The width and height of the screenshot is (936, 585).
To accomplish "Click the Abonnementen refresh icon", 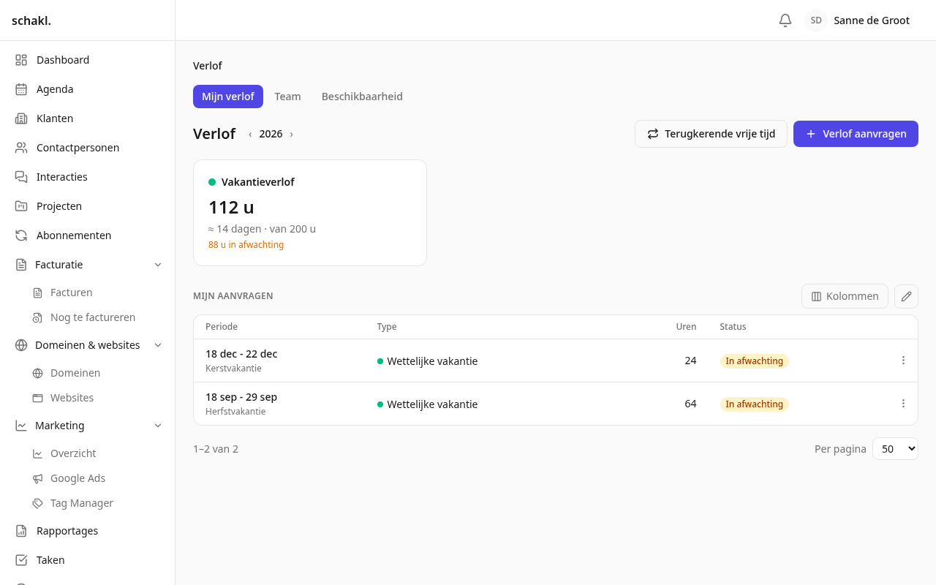I will 21,235.
